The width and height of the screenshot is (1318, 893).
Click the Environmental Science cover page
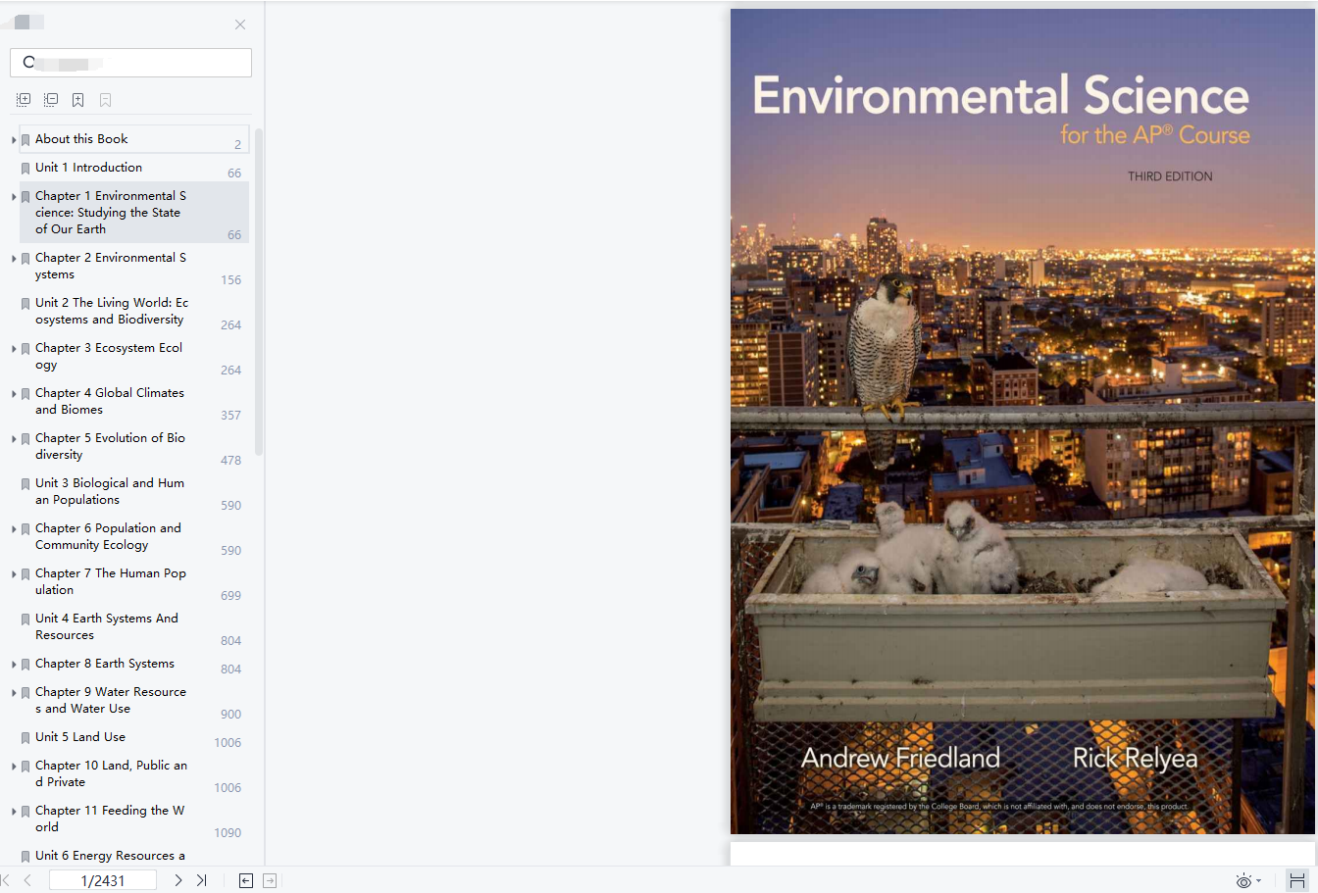point(1022,422)
